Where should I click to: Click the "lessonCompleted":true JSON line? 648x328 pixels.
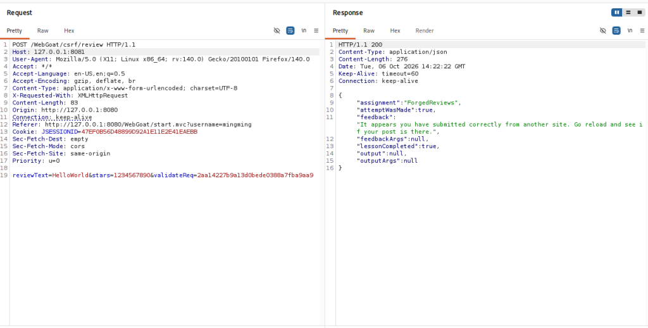[398, 146]
